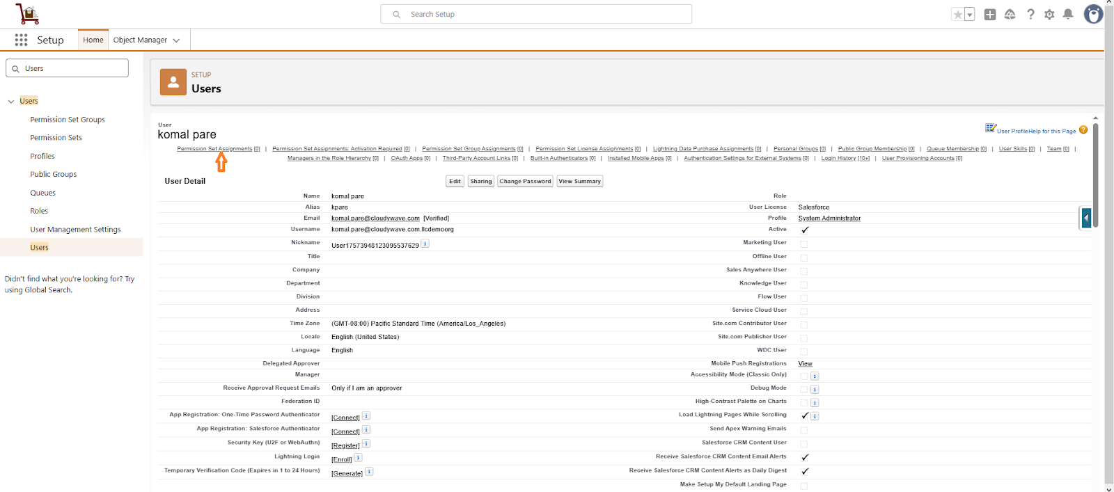The image size is (1114, 492).
Task: Click the user avatar profile icon
Action: (x=1093, y=15)
